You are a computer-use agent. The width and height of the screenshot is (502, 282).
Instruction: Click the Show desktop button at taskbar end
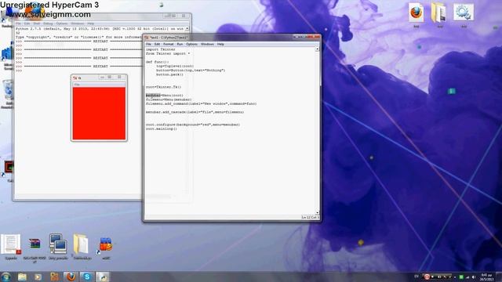pos(499,277)
